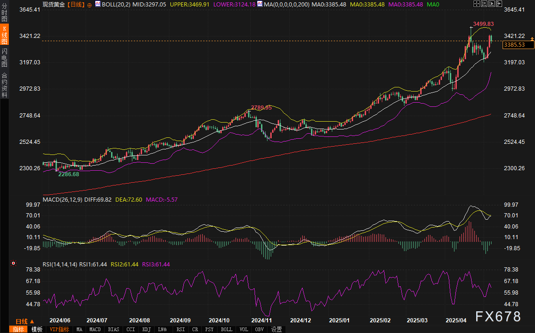Open the 合约资料 sidebar tab
535x333 pixels.
[4, 85]
